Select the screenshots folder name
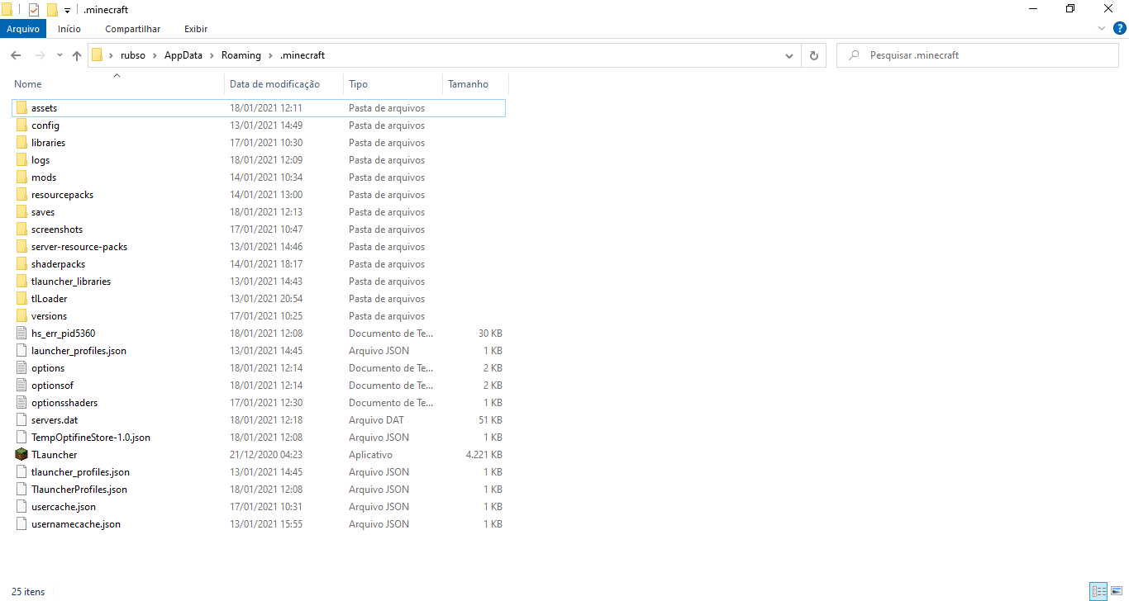1129x601 pixels. [57, 230]
